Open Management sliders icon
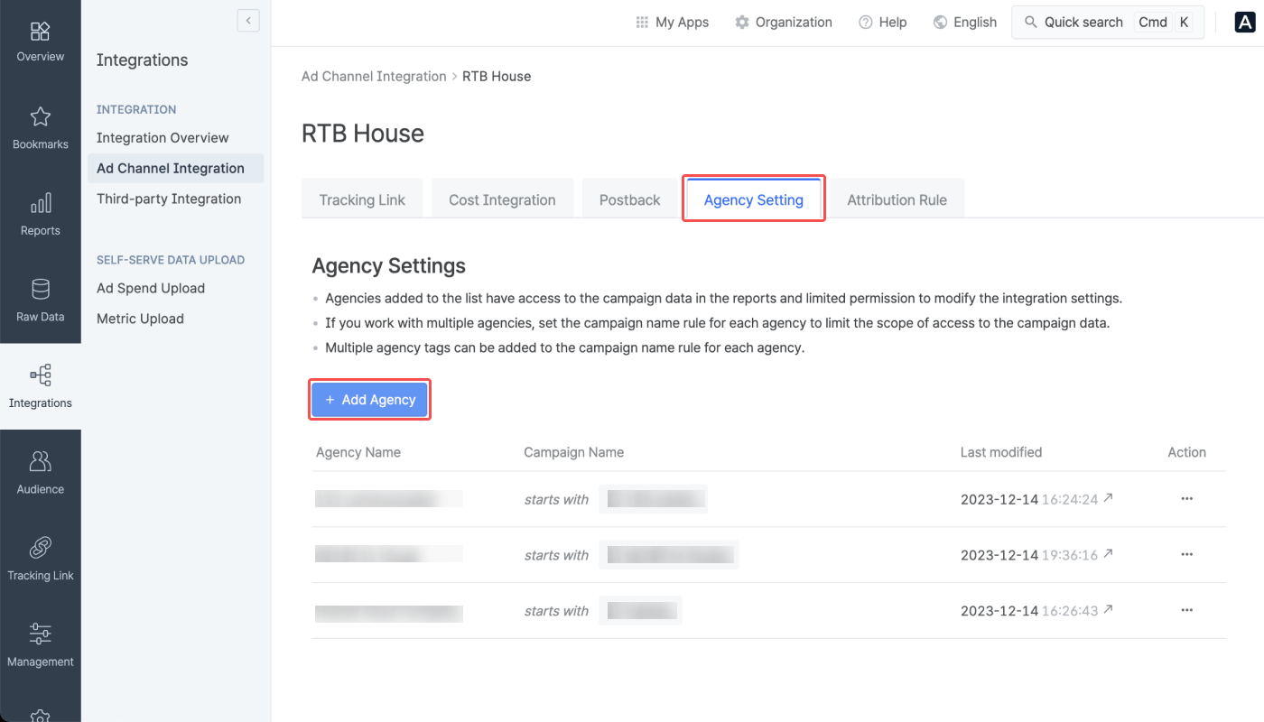Screen dimensions: 1264x722 coord(40,634)
